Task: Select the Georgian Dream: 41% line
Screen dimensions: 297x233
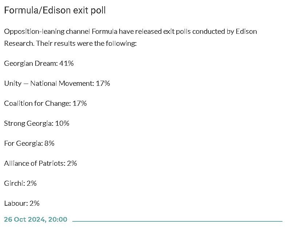Action: point(39,63)
